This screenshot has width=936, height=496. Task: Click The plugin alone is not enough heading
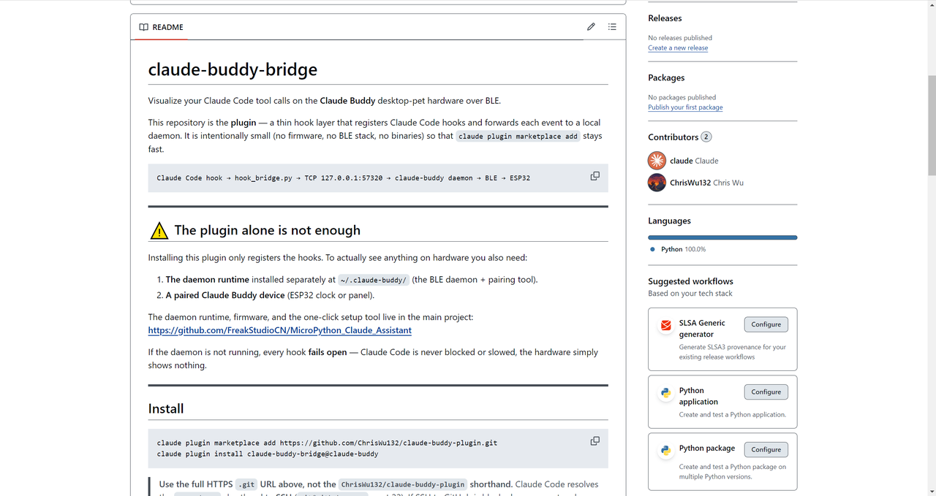pos(267,230)
